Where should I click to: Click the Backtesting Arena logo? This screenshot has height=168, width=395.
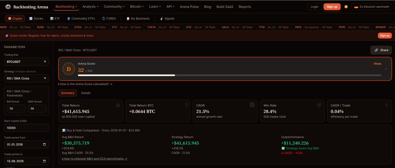pos(26,7)
